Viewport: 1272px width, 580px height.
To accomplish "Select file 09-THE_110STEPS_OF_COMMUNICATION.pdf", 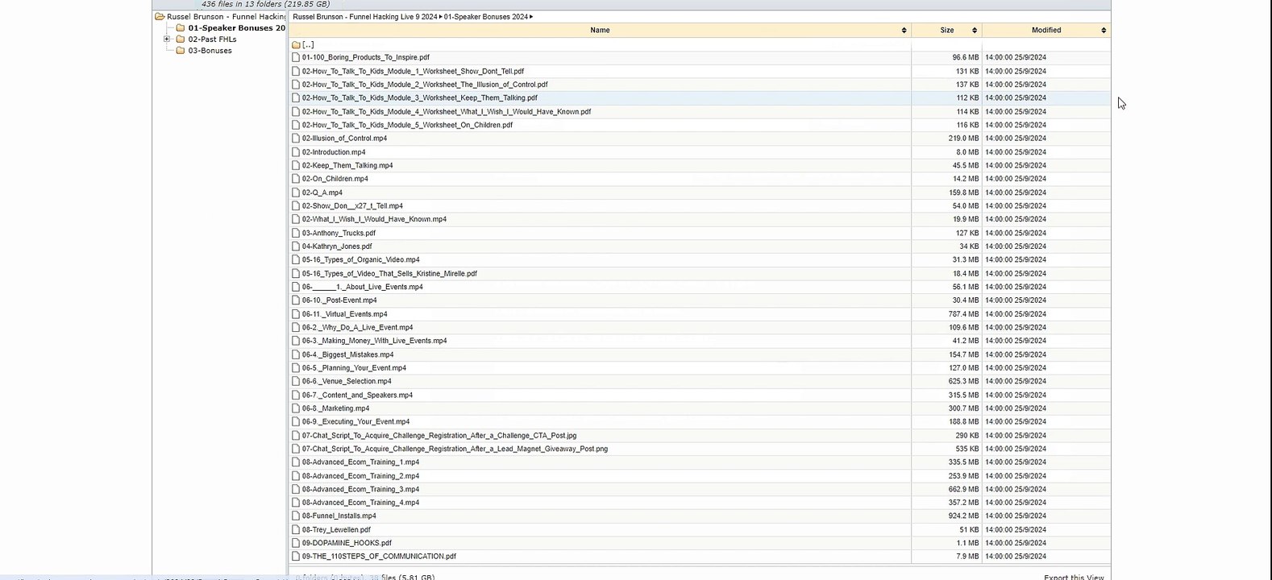I will 379,556.
